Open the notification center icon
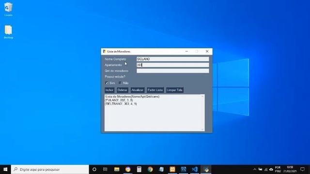Viewport: 310px width, 174px height. point(302,169)
